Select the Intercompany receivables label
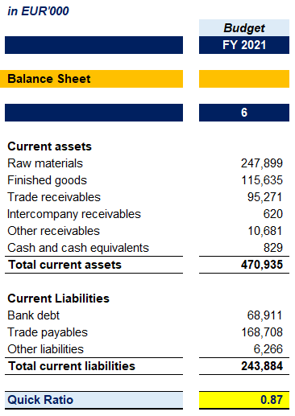The height and width of the screenshot is (416, 295). [x=74, y=214]
